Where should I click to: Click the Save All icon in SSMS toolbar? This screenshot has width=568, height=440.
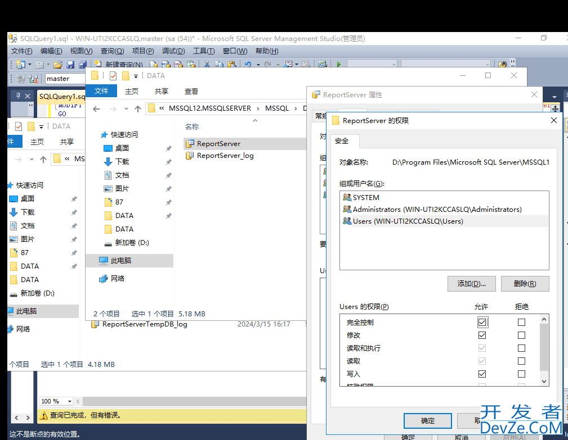[83, 65]
